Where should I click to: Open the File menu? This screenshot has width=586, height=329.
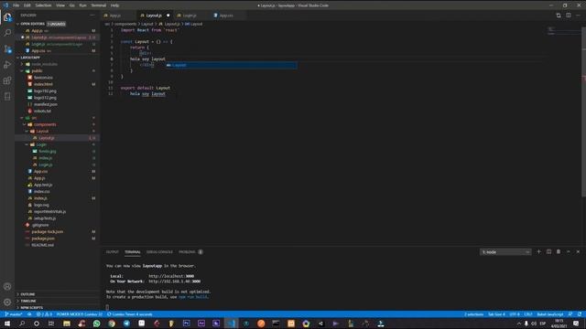pos(16,5)
